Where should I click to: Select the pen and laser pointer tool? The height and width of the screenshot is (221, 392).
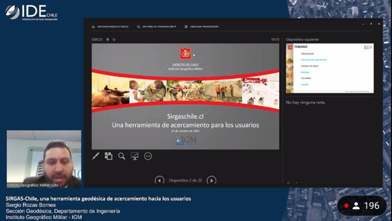(95, 156)
